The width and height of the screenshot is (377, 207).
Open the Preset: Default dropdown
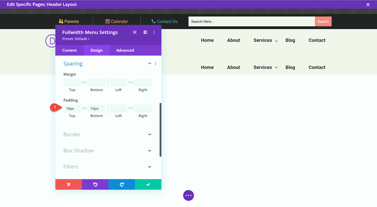76,39
